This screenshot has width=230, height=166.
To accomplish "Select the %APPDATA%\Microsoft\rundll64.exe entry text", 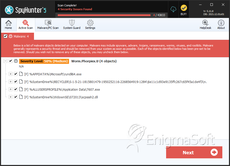I will click(55, 74).
